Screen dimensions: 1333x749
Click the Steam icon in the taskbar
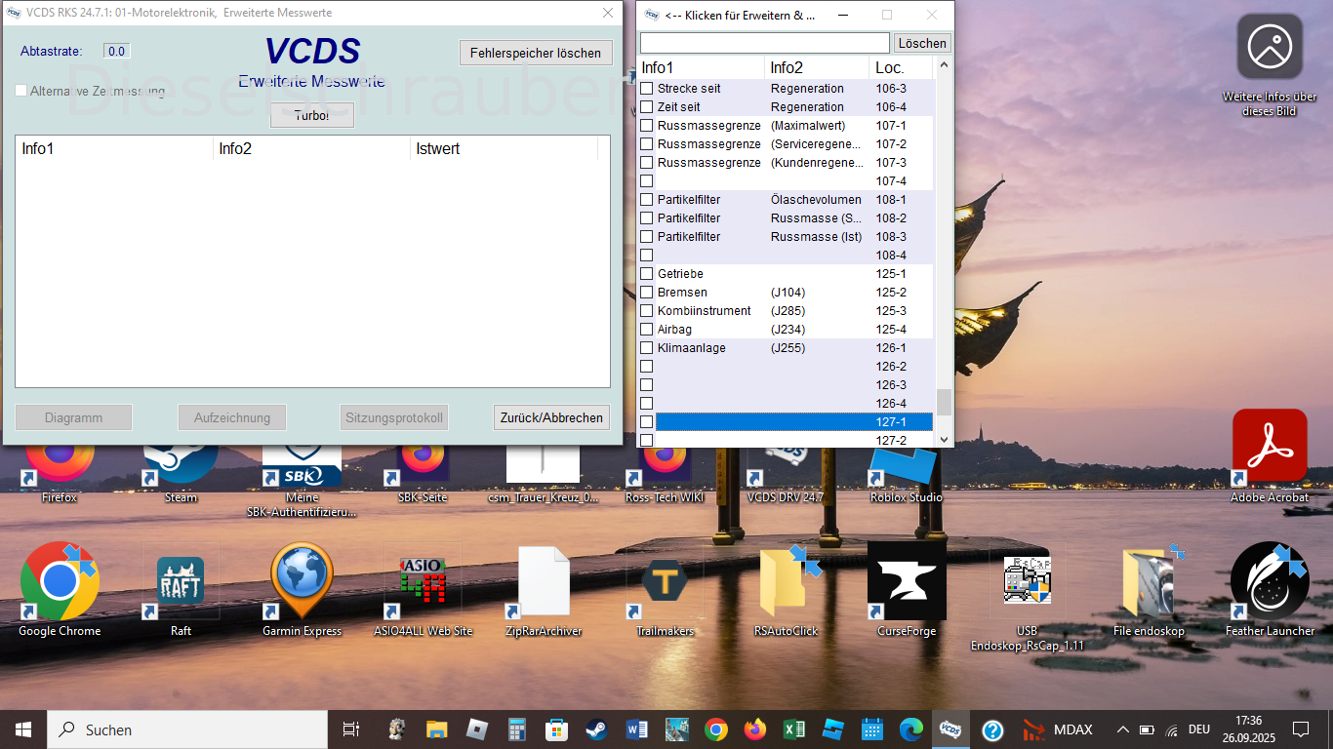(x=595, y=729)
